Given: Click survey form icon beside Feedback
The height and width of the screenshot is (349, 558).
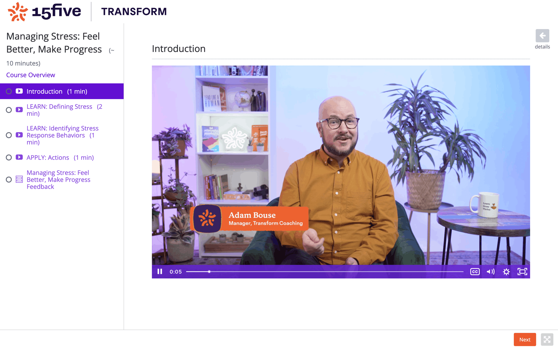Looking at the screenshot, I should point(19,179).
